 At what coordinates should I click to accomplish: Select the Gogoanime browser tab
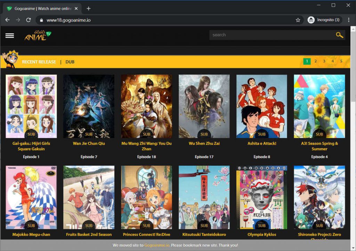click(x=42, y=9)
